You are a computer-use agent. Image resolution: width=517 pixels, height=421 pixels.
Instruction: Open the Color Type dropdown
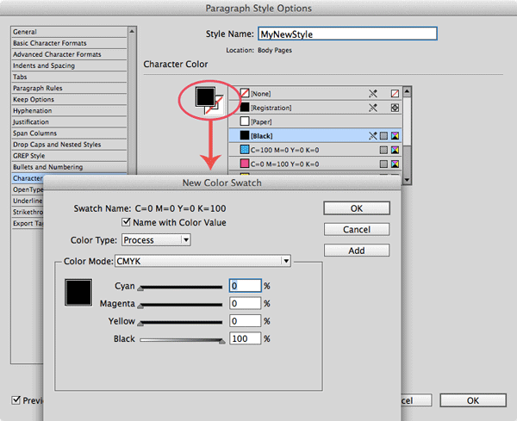[x=156, y=240]
